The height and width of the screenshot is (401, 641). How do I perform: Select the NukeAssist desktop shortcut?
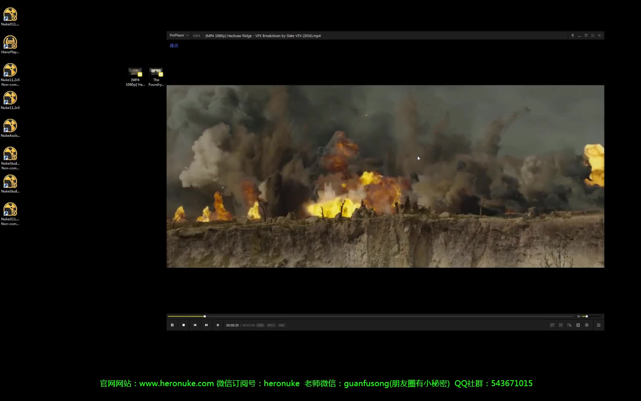click(x=10, y=128)
